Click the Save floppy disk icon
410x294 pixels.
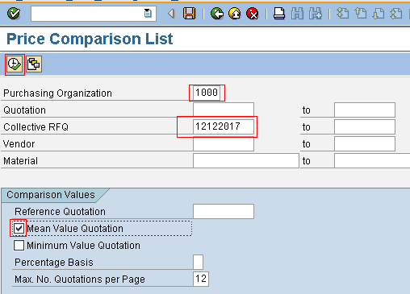pos(190,14)
